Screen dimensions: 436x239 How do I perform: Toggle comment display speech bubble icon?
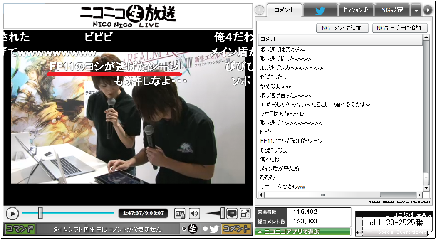(x=232, y=213)
